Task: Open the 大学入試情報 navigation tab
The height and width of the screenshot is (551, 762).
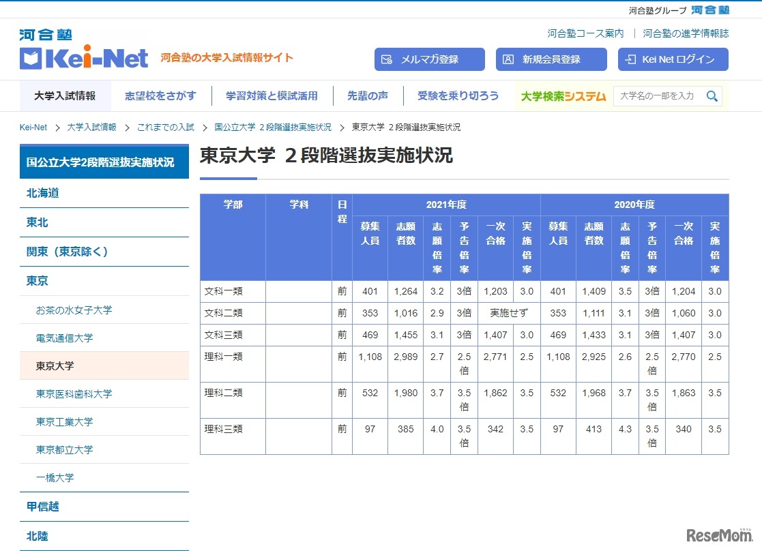Action: 65,96
